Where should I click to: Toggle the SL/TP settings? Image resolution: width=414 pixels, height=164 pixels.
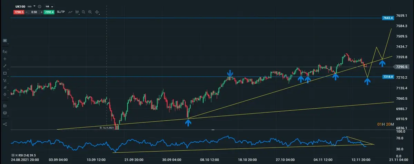pos(61,12)
